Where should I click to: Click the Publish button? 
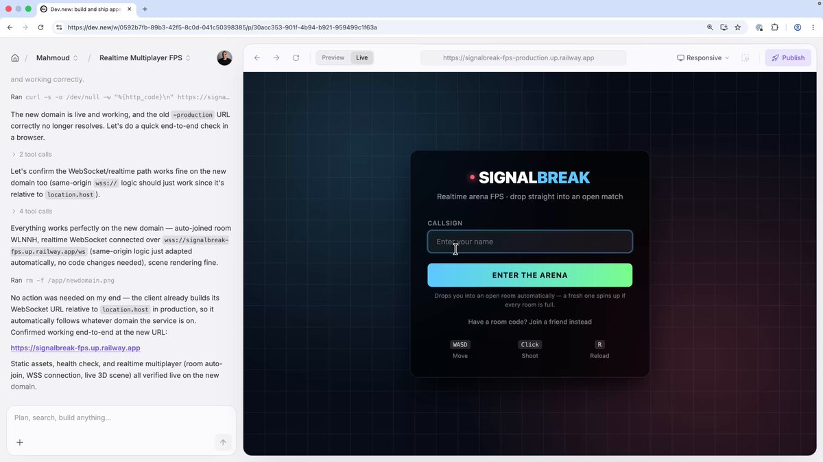(788, 57)
